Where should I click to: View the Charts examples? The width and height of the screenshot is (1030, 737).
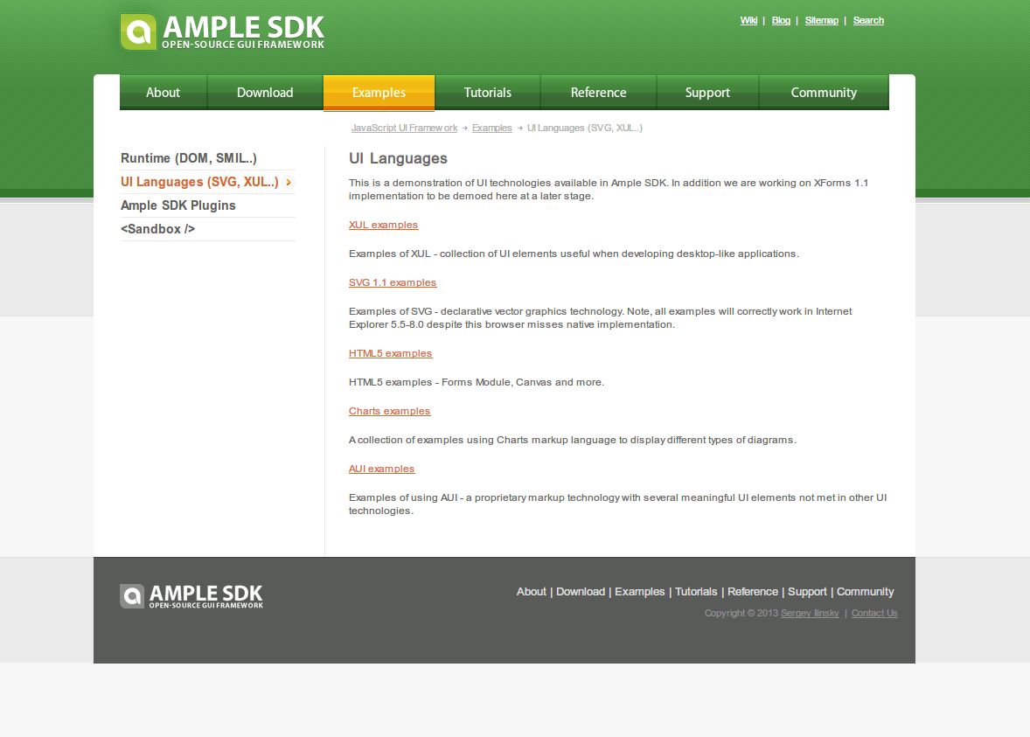(x=389, y=411)
